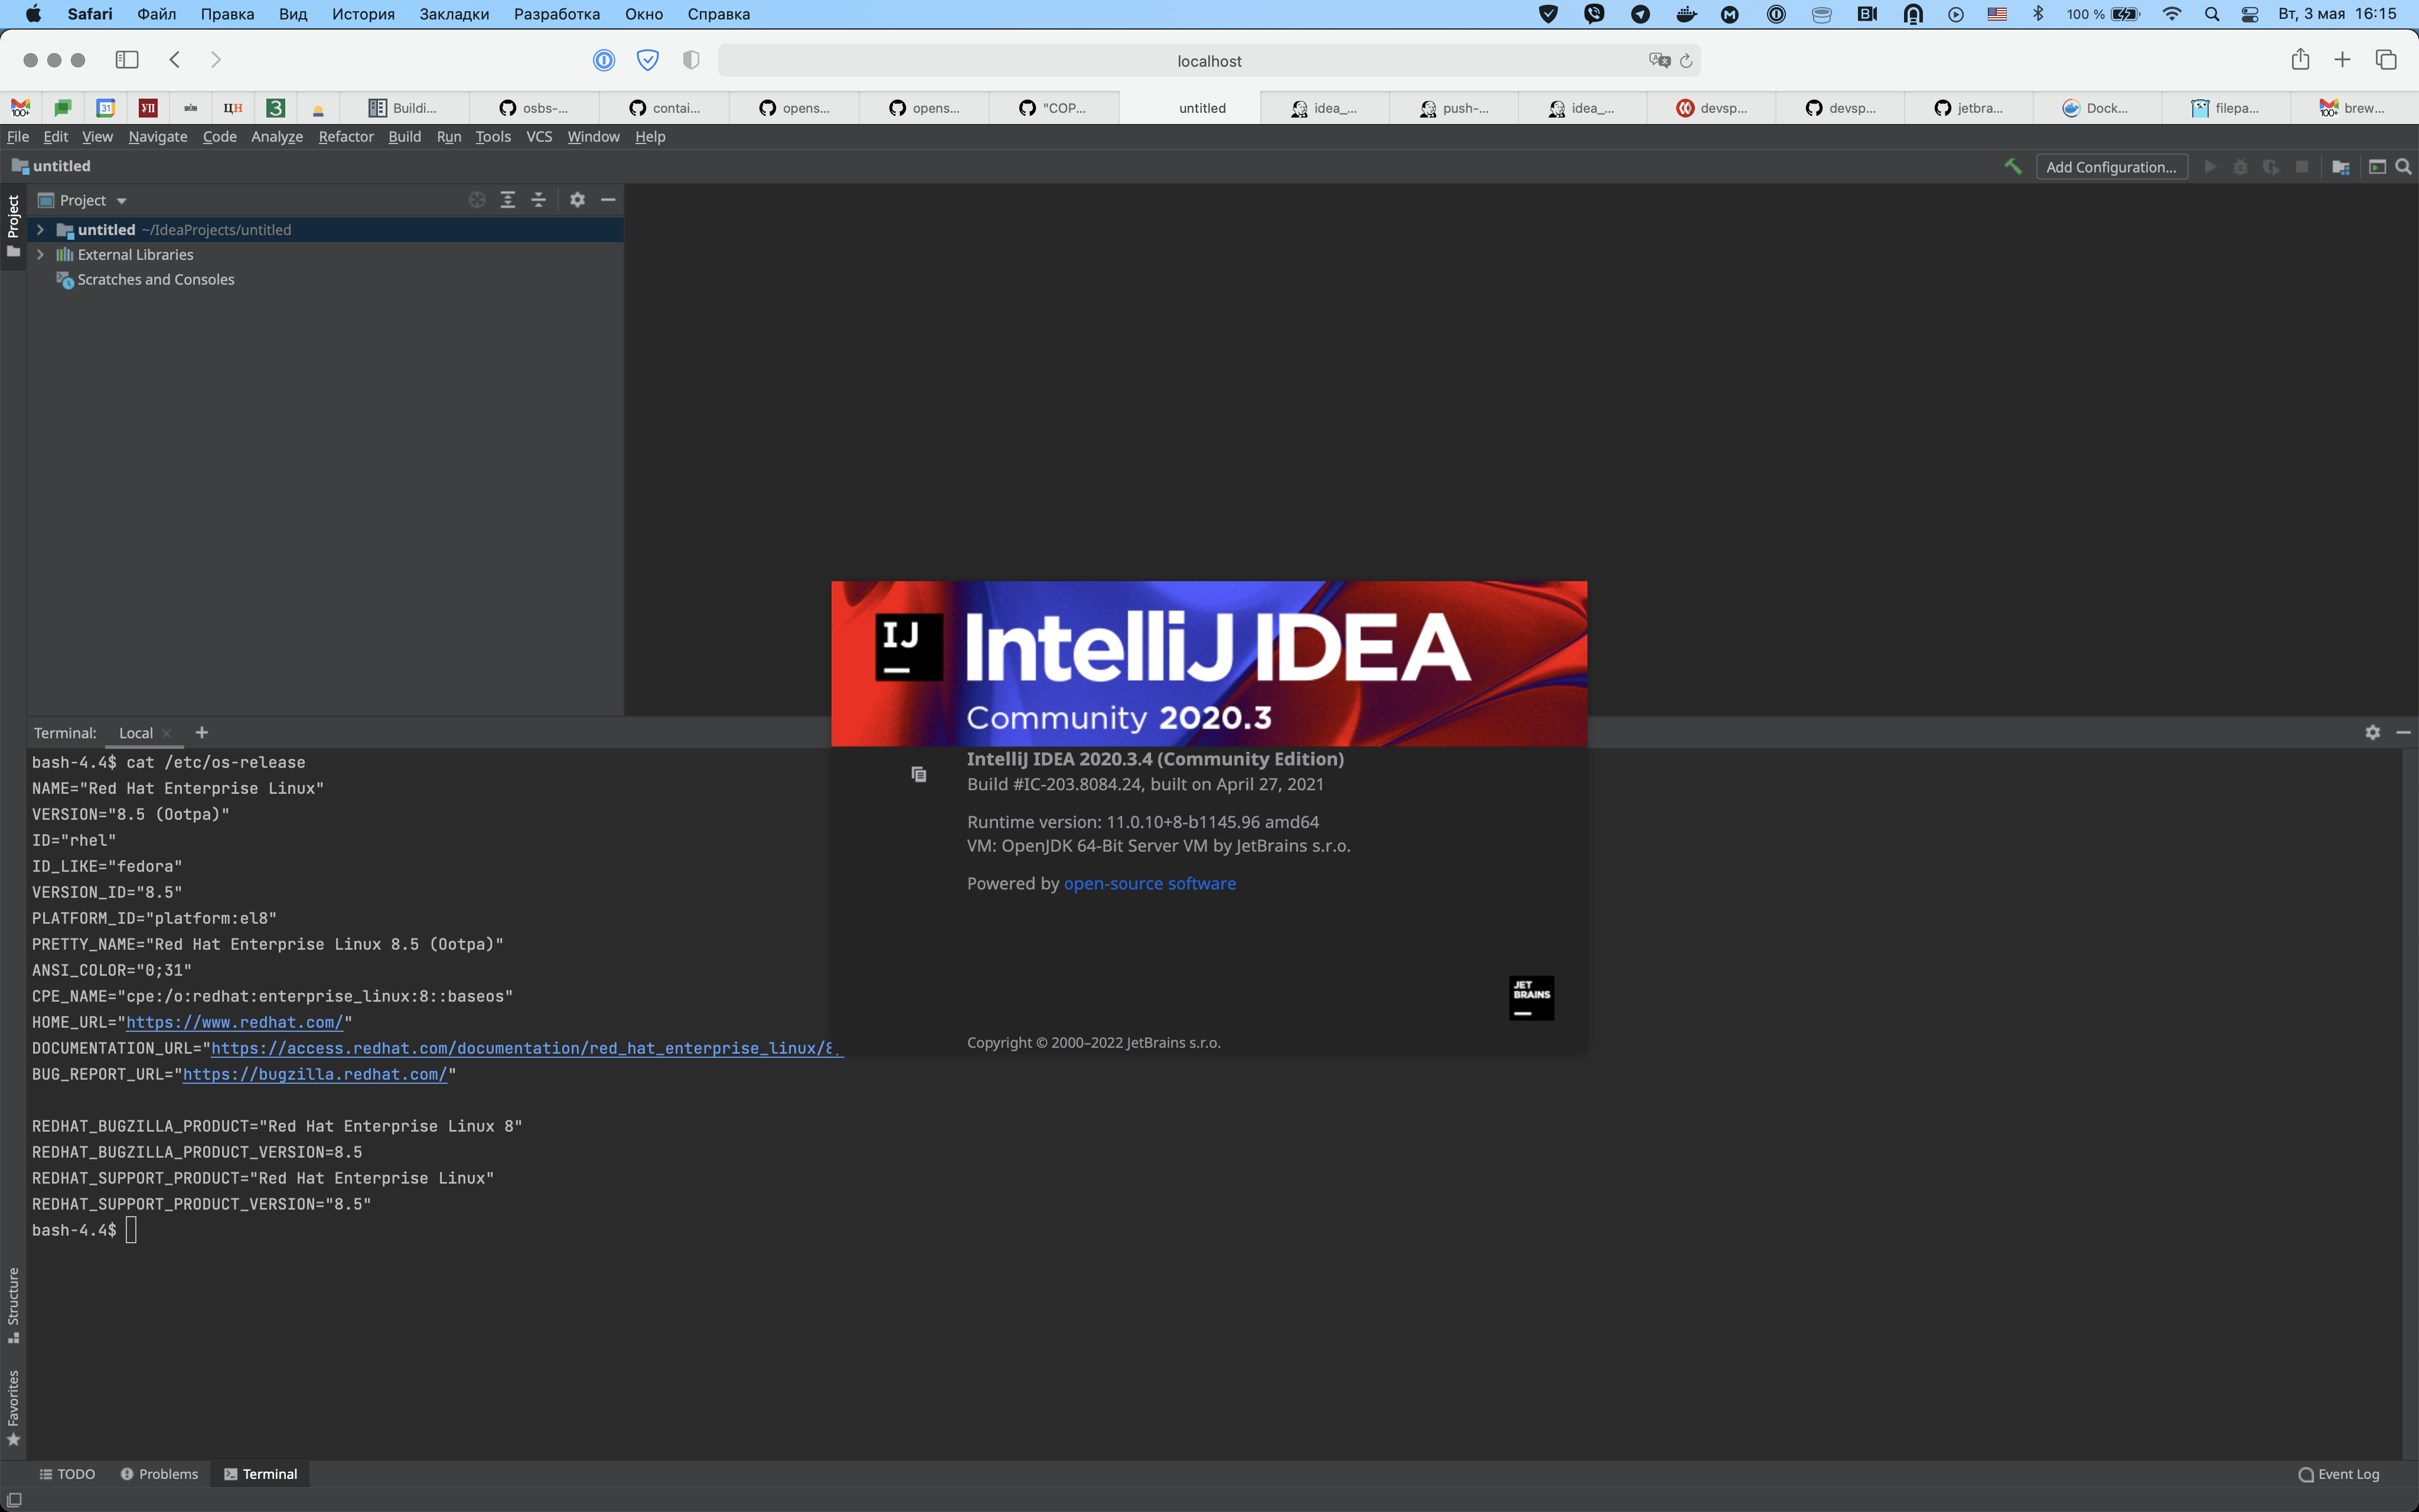The image size is (2419, 1512).
Task: Switch to the Problems tab
Action: (159, 1474)
